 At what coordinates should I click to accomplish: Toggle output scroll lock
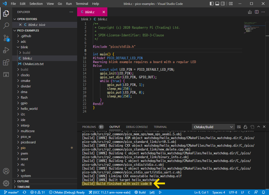(245, 127)
